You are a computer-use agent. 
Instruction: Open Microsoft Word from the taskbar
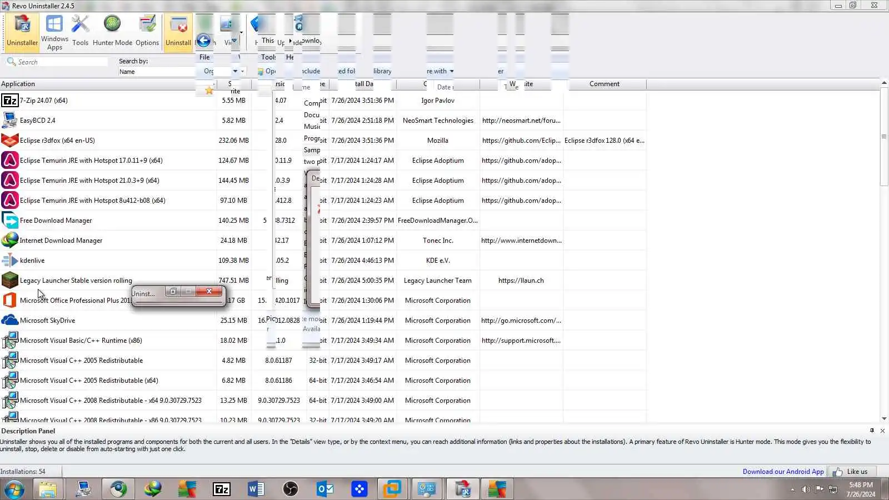point(256,489)
